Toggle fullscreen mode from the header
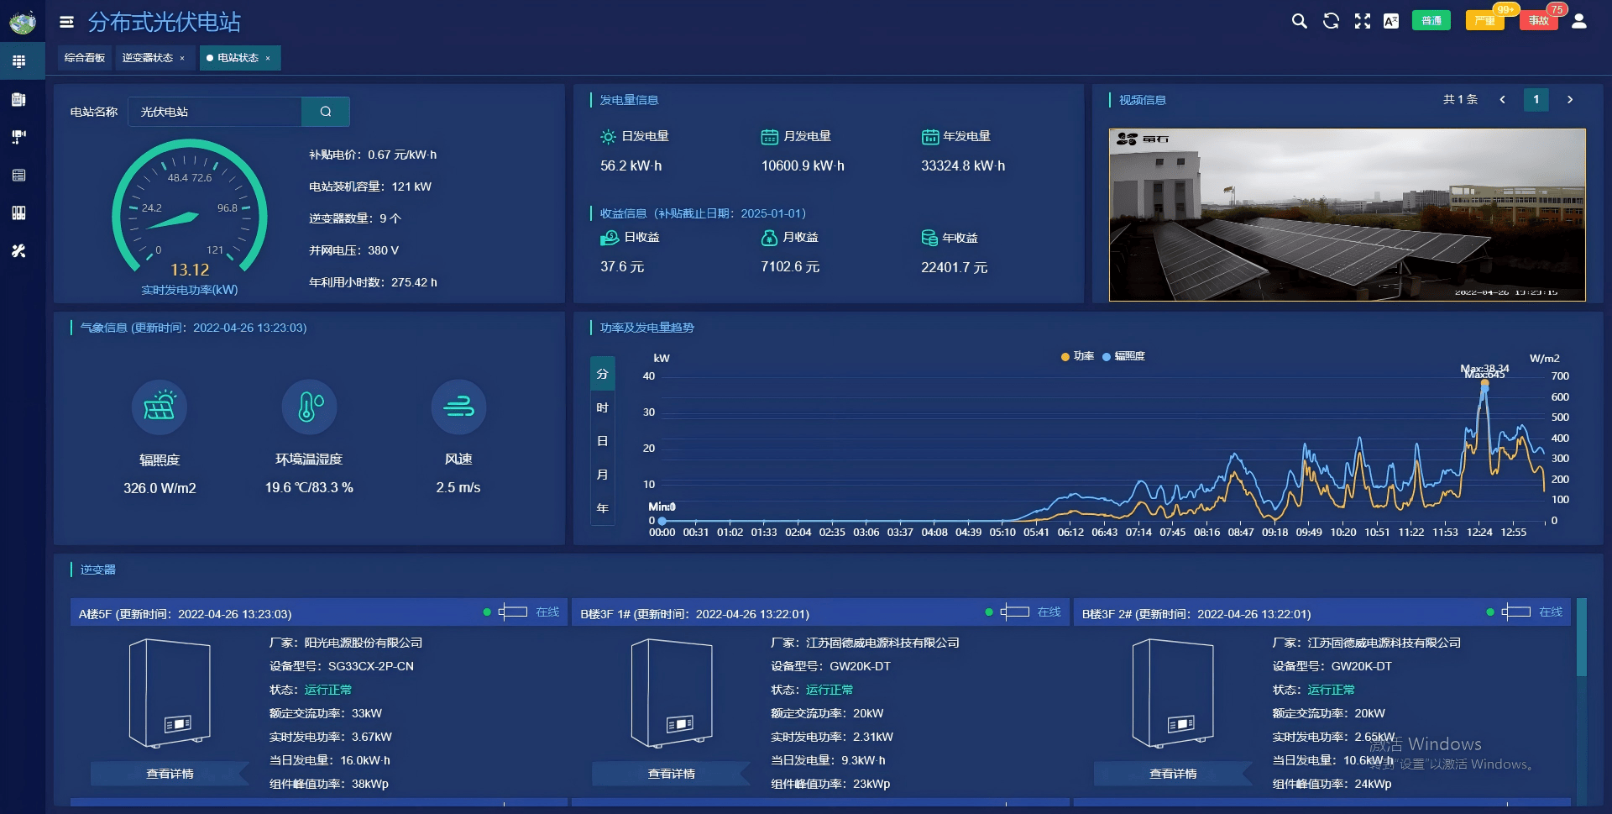Screen dimensions: 1612x814 pos(1362,21)
